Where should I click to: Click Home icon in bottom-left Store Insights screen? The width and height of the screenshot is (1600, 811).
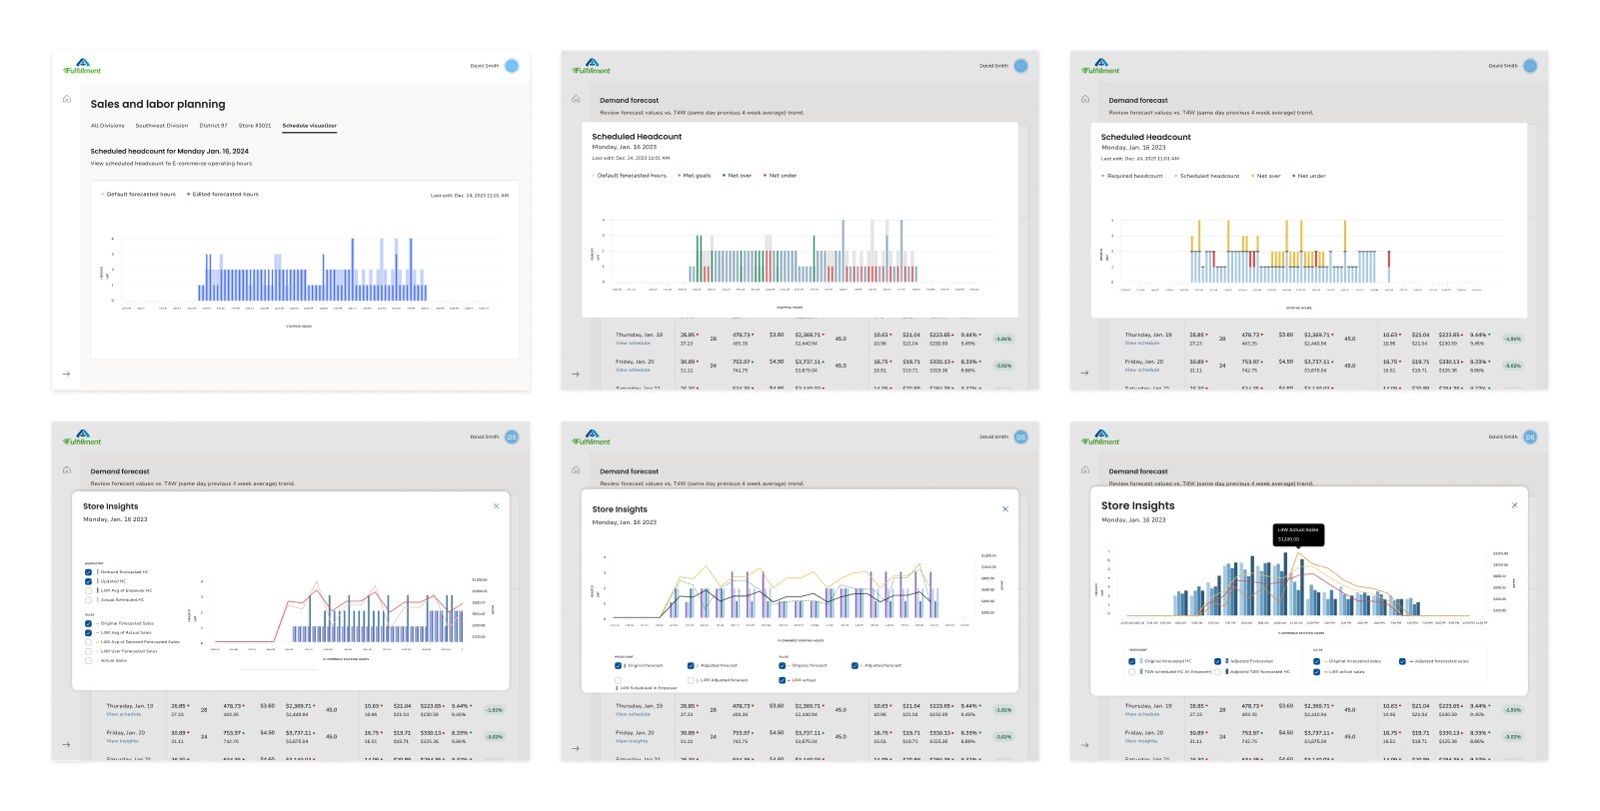pos(67,469)
